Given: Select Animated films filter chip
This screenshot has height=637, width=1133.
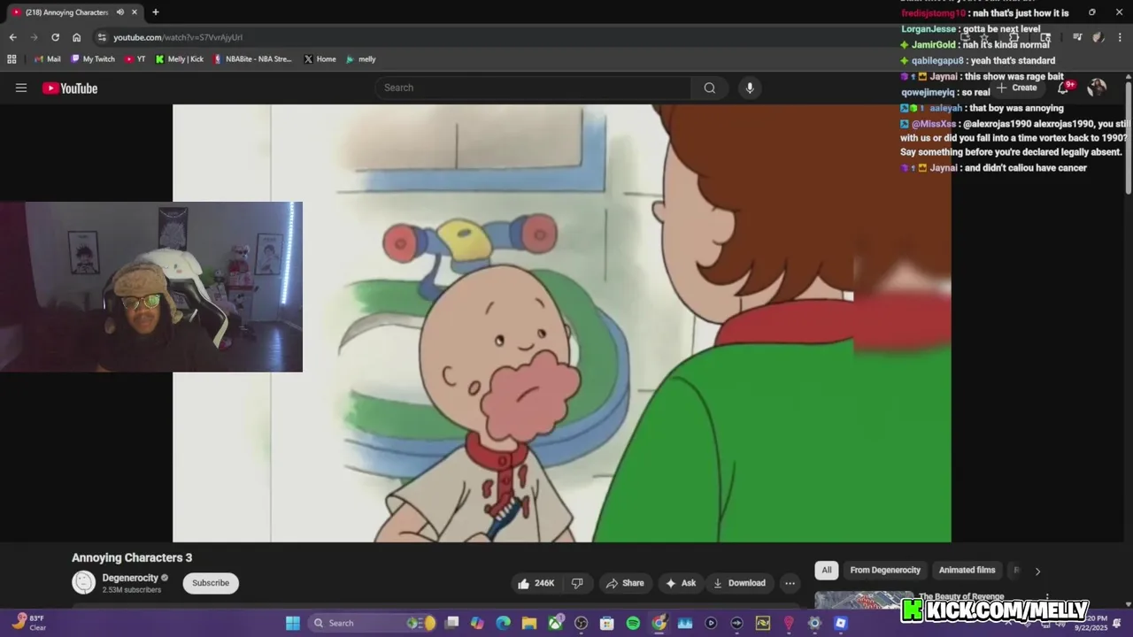Looking at the screenshot, I should (967, 570).
